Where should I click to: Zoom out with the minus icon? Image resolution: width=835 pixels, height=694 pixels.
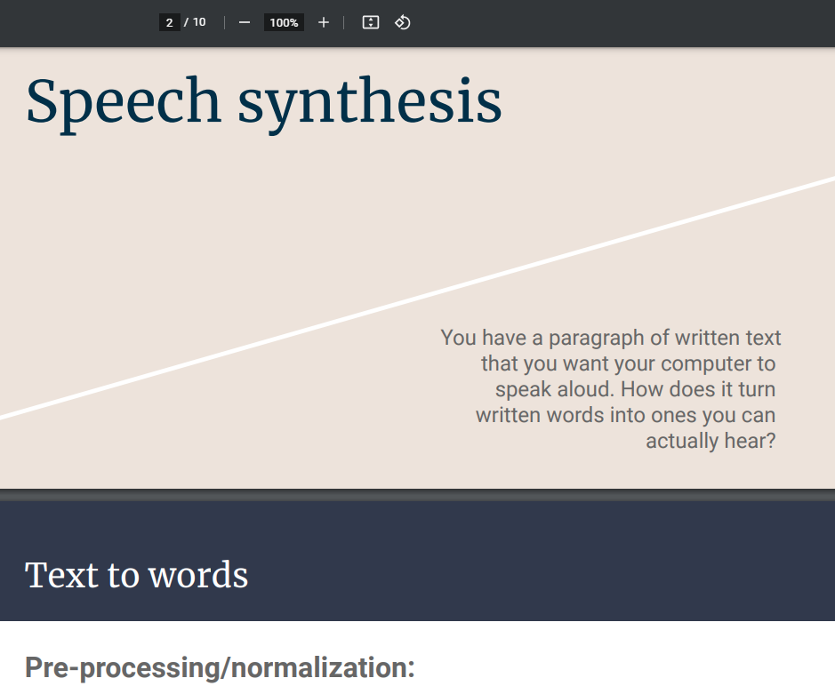pos(245,22)
